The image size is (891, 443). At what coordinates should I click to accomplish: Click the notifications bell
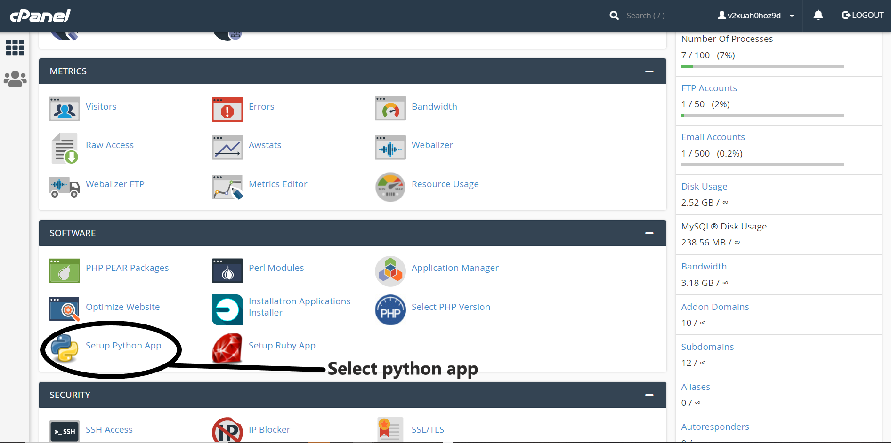[818, 16]
